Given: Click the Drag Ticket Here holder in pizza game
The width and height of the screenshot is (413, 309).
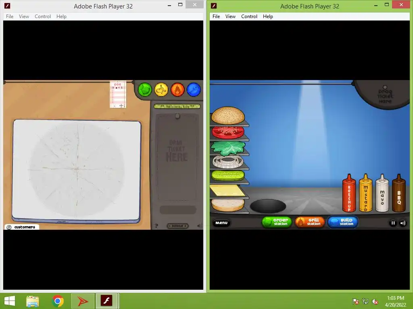Looking at the screenshot, I should tap(177, 158).
